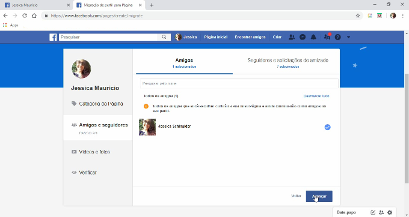The image size is (409, 217).
Task: Go back with browser back arrow
Action: pos(5,16)
